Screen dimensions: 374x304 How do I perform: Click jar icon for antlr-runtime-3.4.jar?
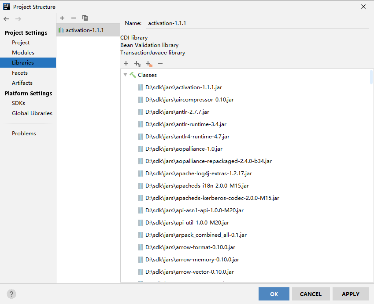[x=141, y=124]
